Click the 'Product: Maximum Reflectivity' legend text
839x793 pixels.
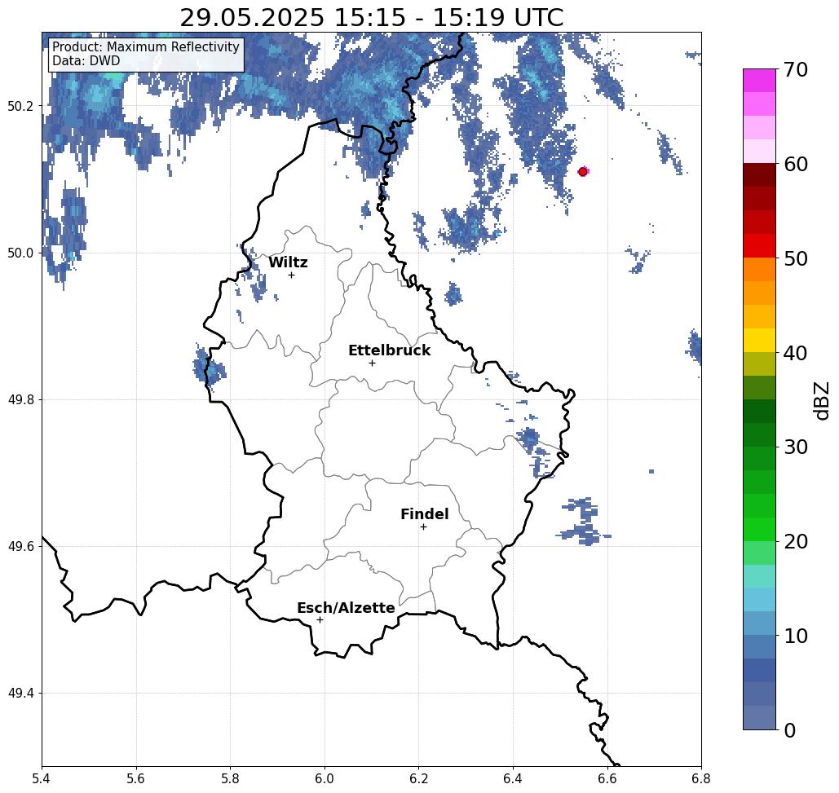[x=145, y=47]
